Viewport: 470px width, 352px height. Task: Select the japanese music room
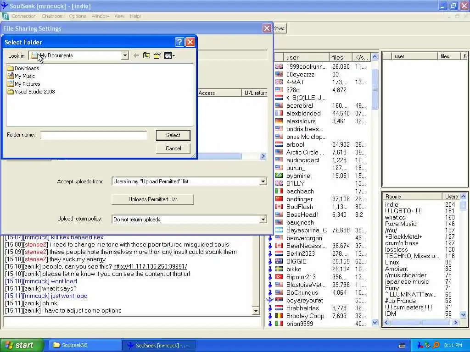(407, 281)
